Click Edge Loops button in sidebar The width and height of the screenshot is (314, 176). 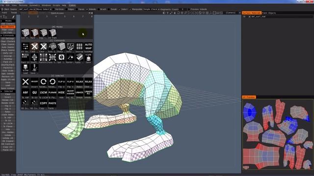coord(8,30)
